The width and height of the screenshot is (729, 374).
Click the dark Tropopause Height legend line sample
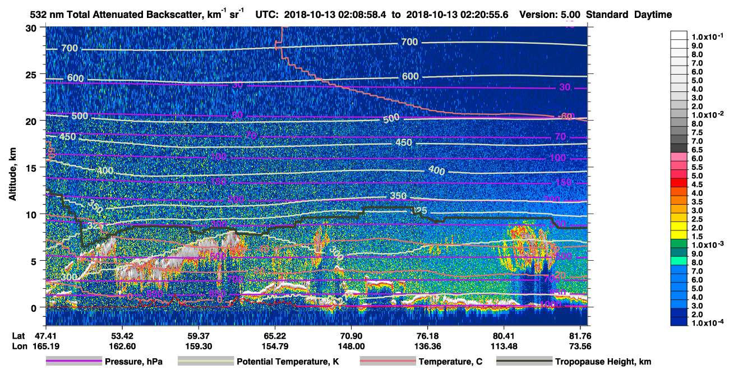pyautogui.click(x=524, y=361)
